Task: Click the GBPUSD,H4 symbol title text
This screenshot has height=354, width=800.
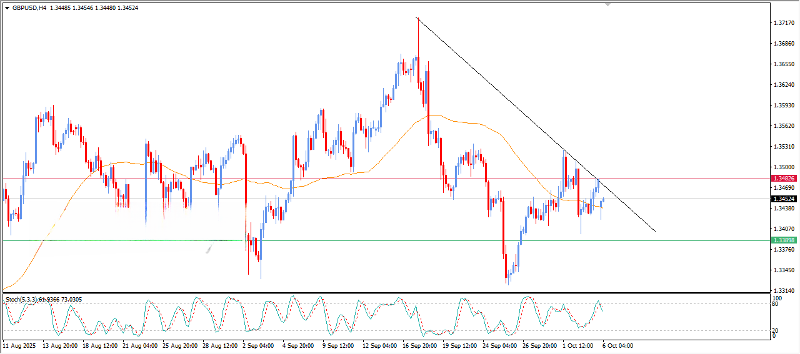Action: tap(29, 8)
